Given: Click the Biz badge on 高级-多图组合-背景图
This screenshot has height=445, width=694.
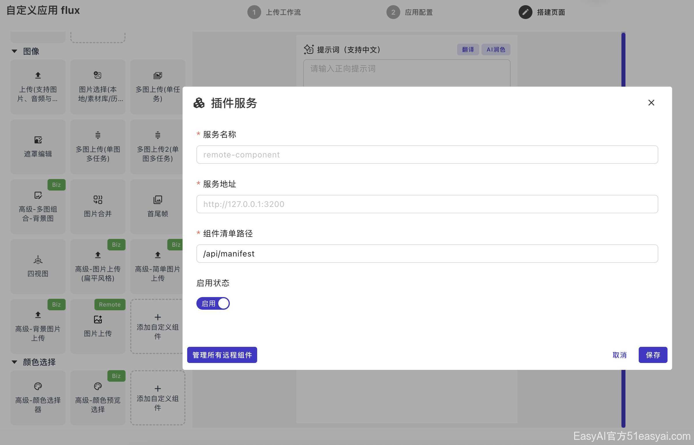Looking at the screenshot, I should pyautogui.click(x=56, y=185).
